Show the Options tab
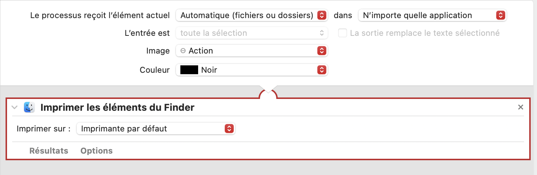The width and height of the screenshot is (537, 175). pyautogui.click(x=97, y=151)
